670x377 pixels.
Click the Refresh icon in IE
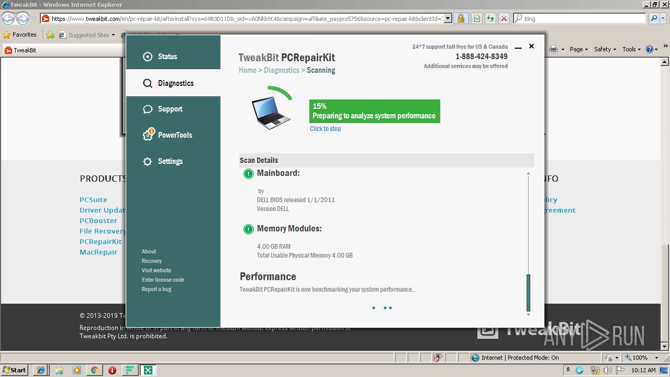point(490,19)
